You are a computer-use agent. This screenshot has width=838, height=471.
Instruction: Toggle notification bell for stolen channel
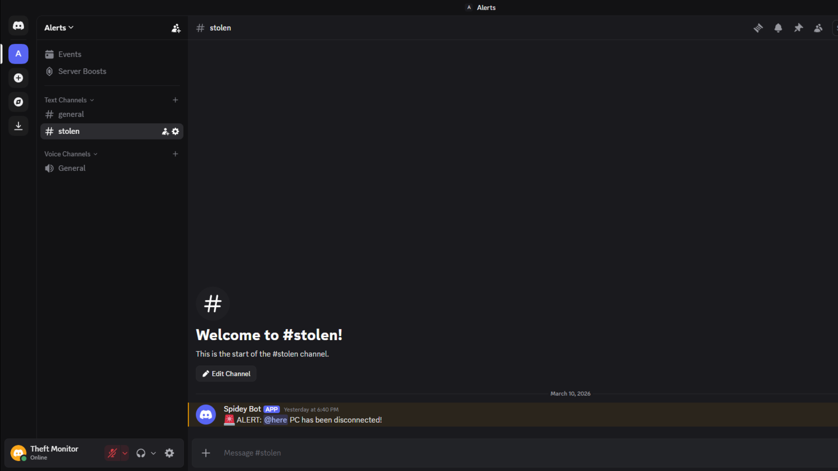(x=778, y=28)
